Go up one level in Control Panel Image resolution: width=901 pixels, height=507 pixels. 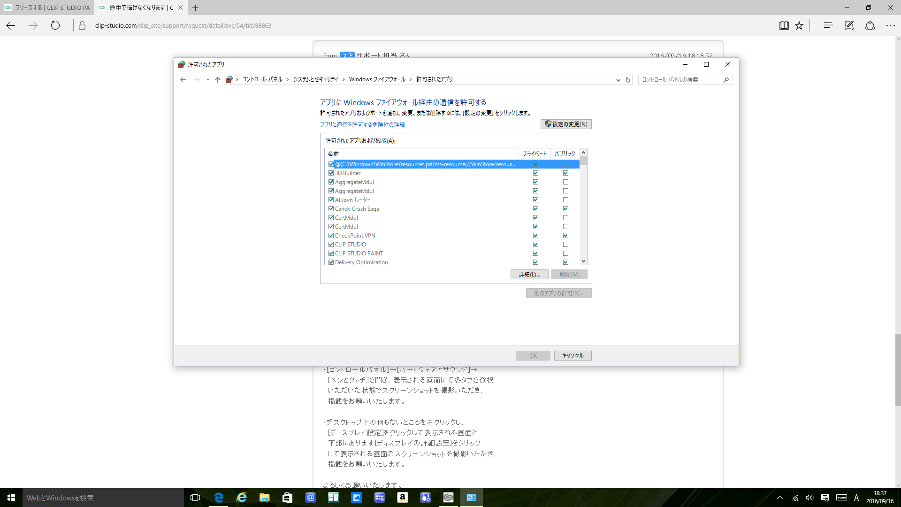pyautogui.click(x=217, y=80)
